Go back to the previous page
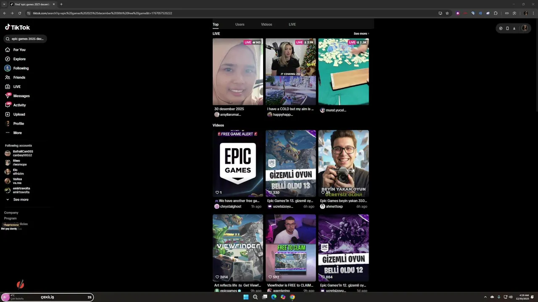The image size is (538, 302). pyautogui.click(x=5, y=13)
